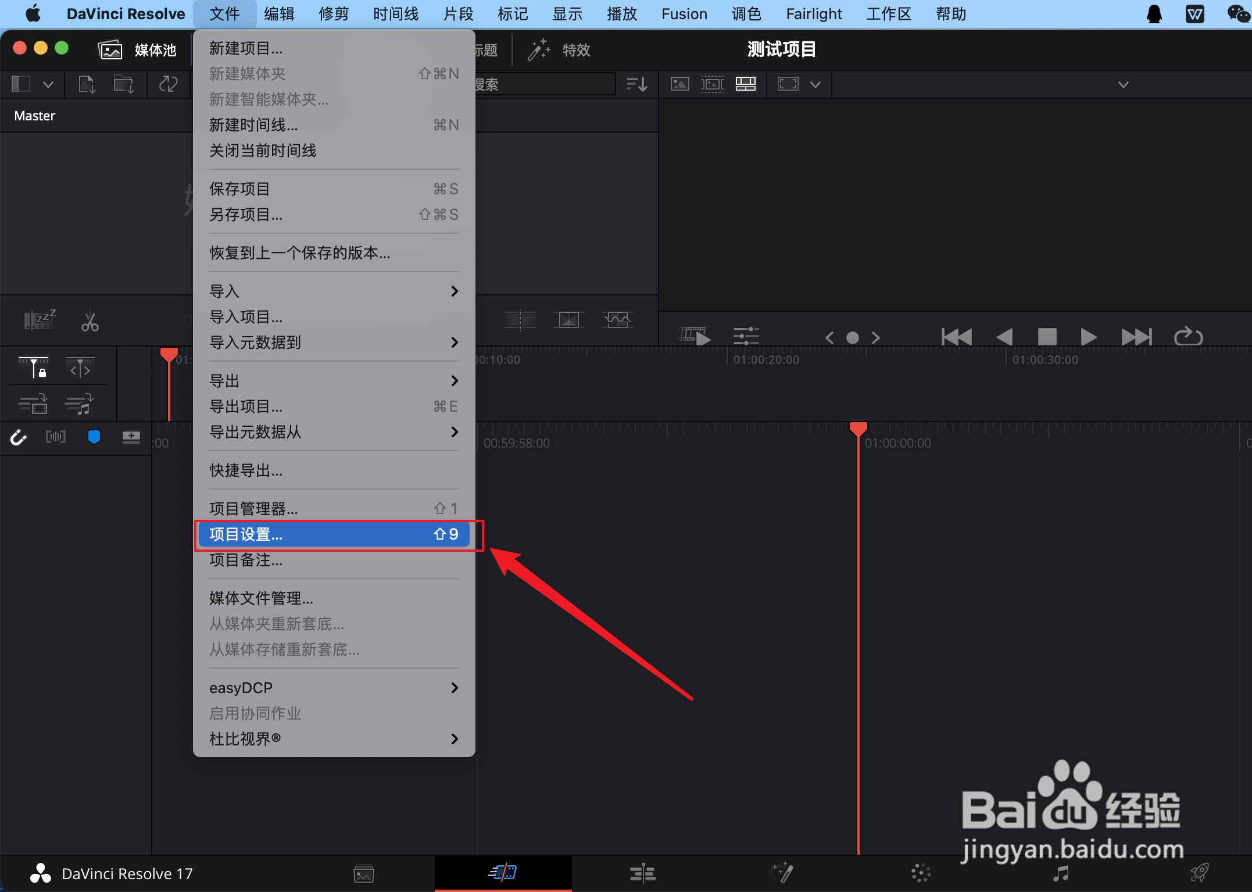Choose 保存项目 from the menu
1252x892 pixels.
tap(334, 188)
